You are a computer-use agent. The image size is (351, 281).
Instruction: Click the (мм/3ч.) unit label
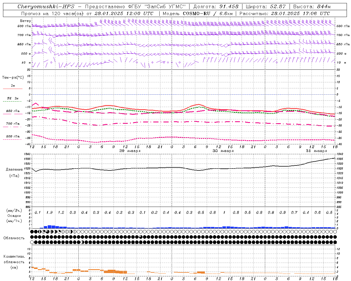pos(14,210)
